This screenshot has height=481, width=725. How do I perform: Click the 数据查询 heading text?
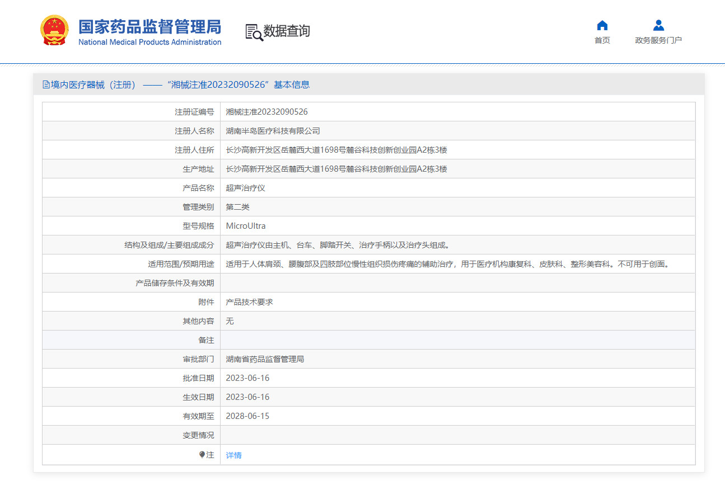tap(287, 31)
